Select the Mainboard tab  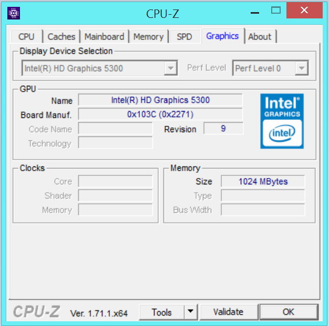click(104, 36)
